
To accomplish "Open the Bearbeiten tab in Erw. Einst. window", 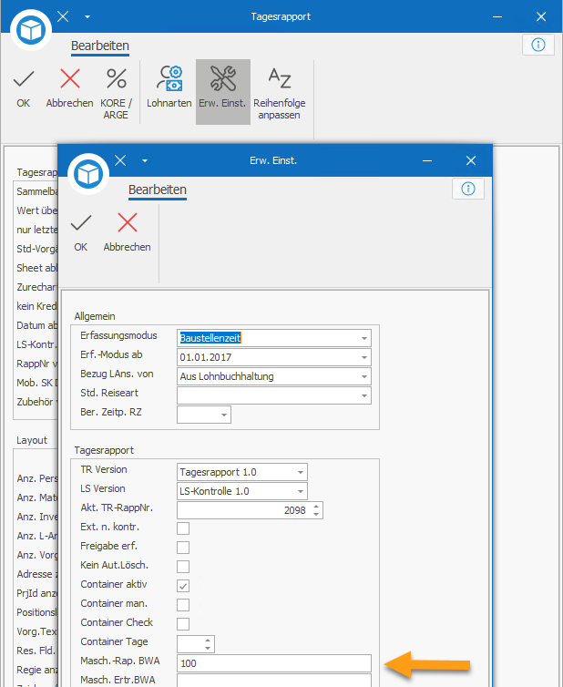I will tap(158, 190).
